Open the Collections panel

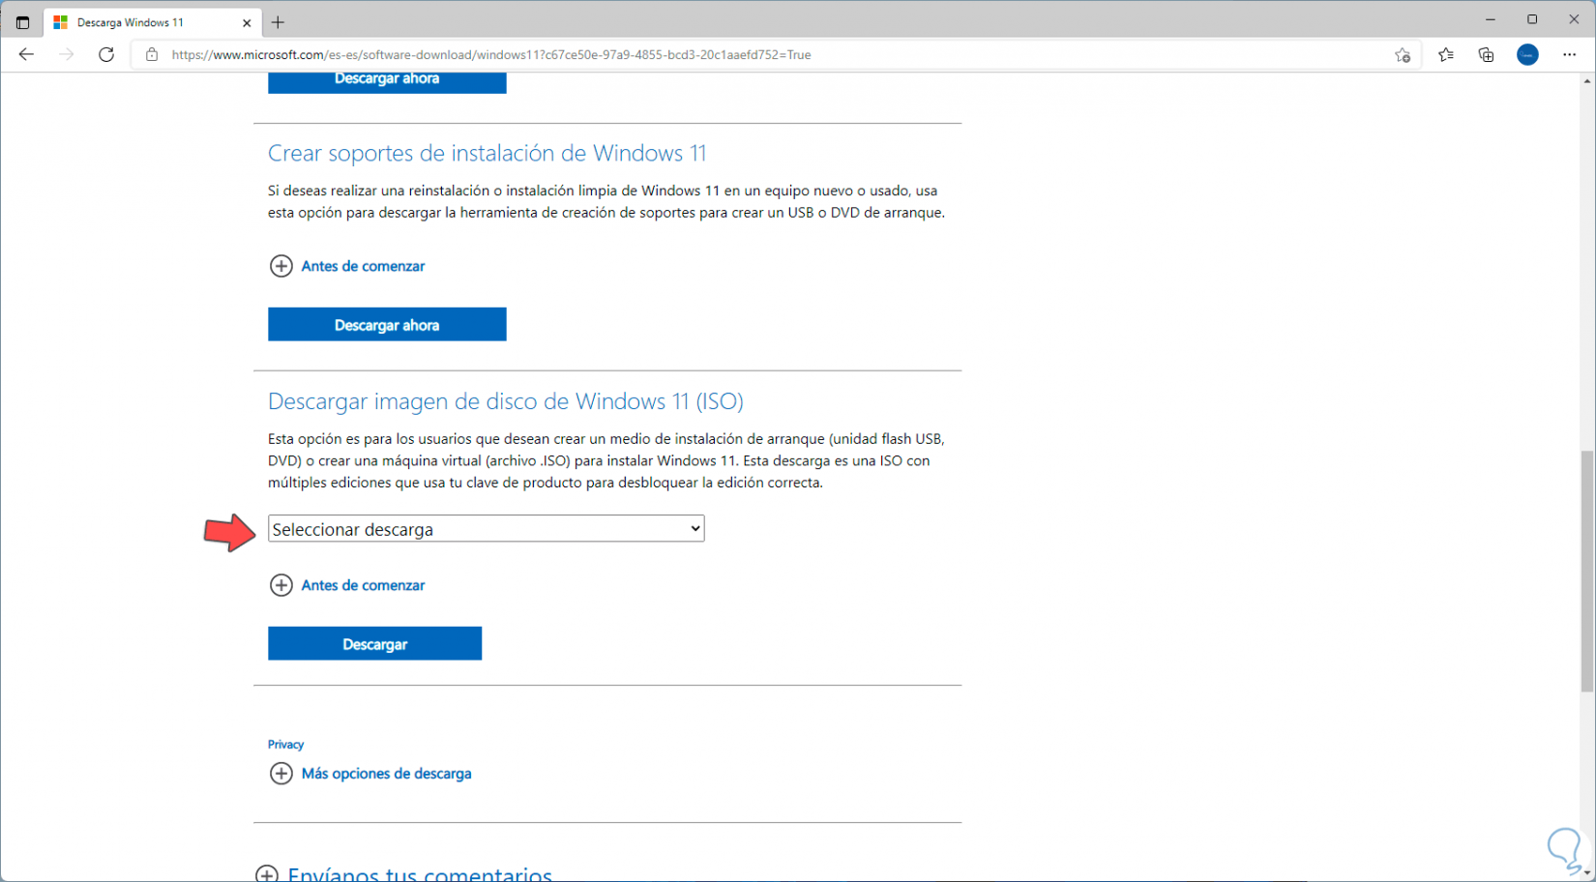(1487, 55)
